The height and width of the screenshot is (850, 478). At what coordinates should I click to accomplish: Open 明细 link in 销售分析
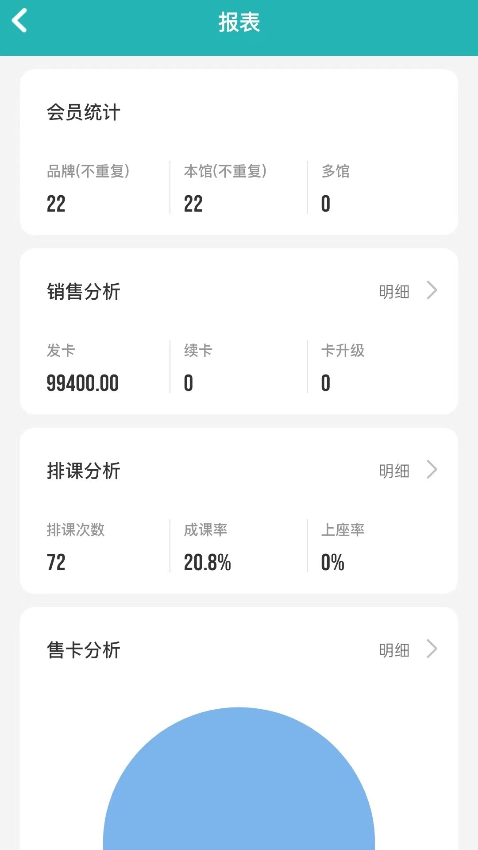click(x=394, y=292)
